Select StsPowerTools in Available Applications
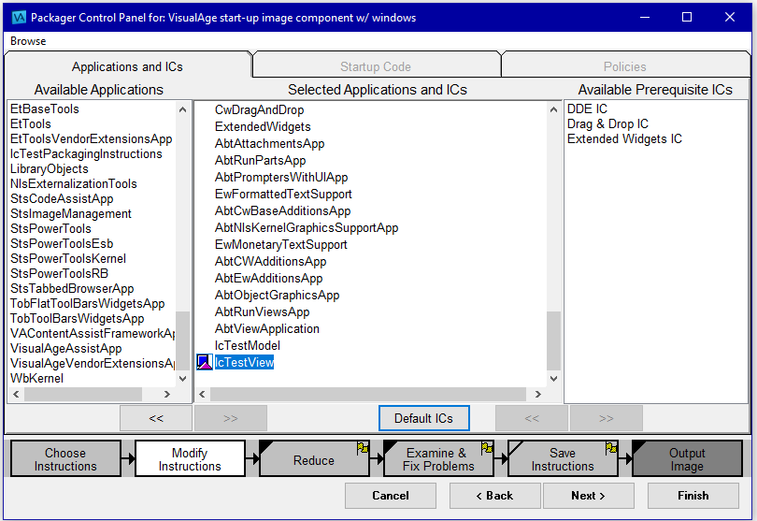 point(50,228)
